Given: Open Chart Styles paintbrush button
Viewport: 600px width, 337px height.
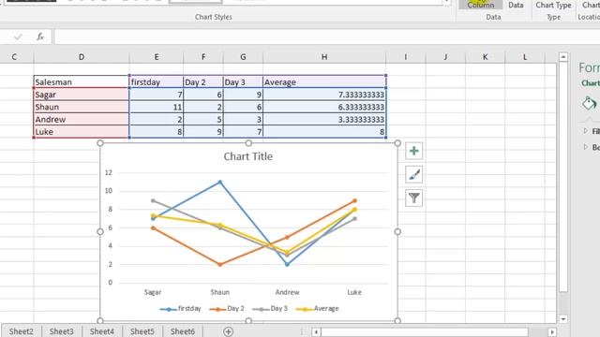Looking at the screenshot, I should click(413, 175).
